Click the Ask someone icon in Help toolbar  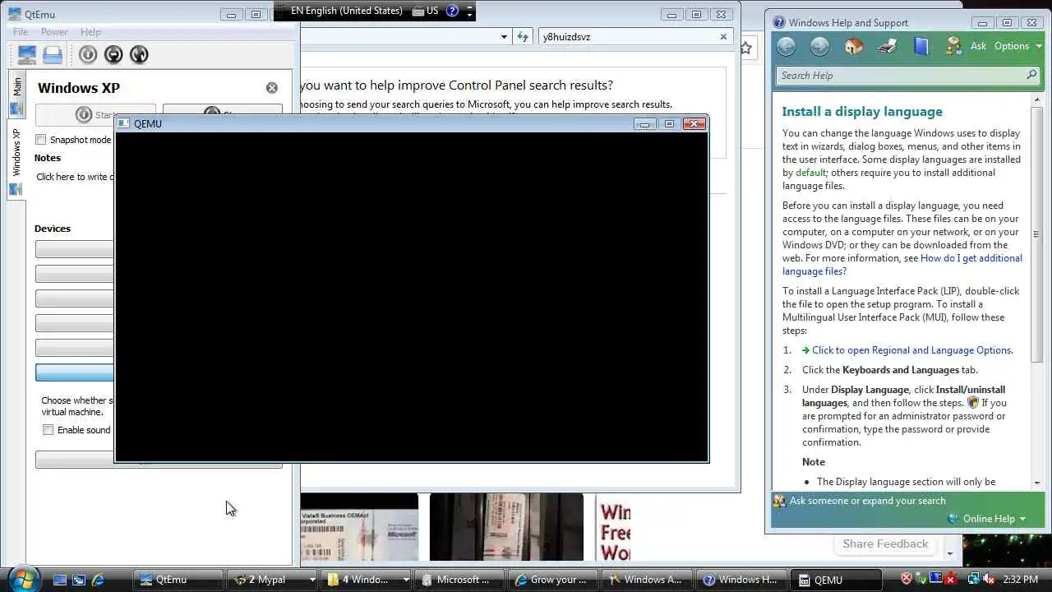(953, 46)
